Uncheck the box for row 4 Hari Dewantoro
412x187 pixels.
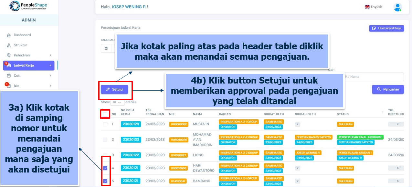coord(105,168)
